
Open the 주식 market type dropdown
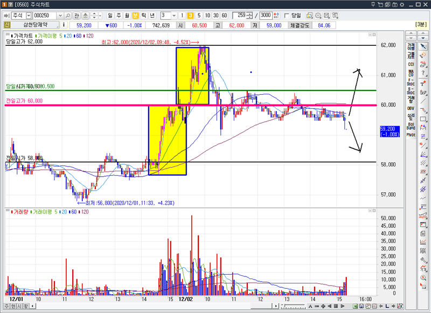point(29,16)
